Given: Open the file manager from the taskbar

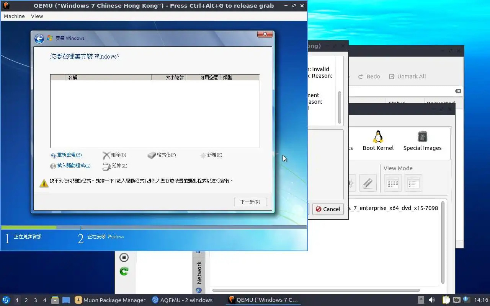Looking at the screenshot, I should coord(55,300).
